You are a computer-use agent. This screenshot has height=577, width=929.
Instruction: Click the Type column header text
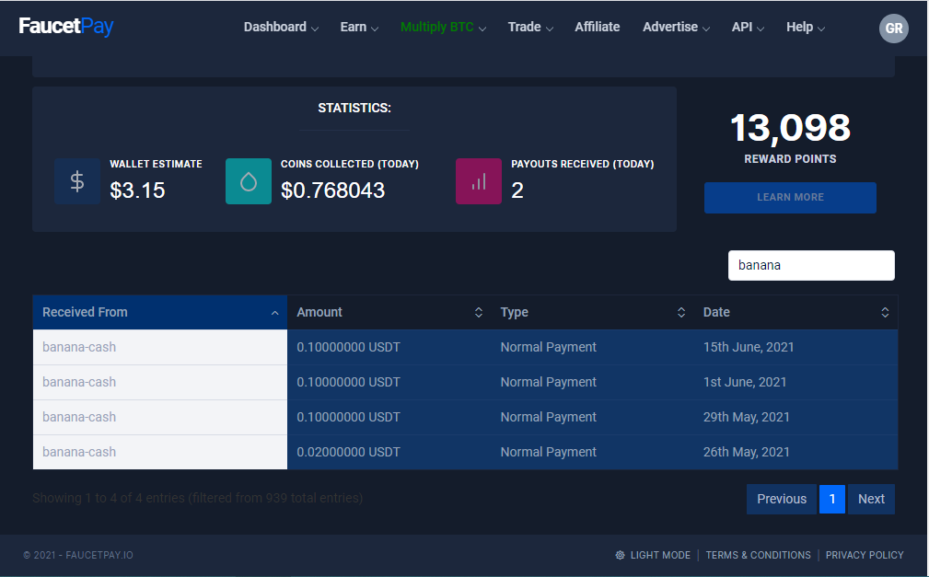[515, 312]
